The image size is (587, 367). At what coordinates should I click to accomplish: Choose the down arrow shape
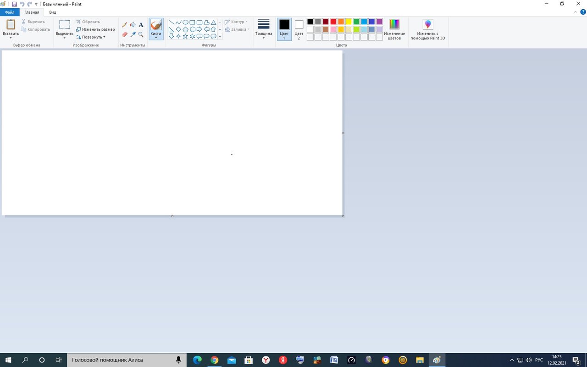tap(172, 36)
